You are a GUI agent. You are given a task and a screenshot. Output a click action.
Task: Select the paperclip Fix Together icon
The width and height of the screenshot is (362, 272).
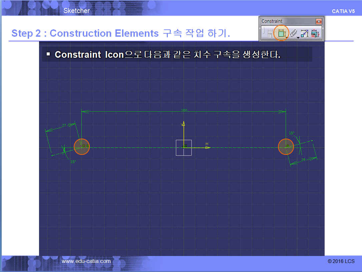click(x=293, y=33)
